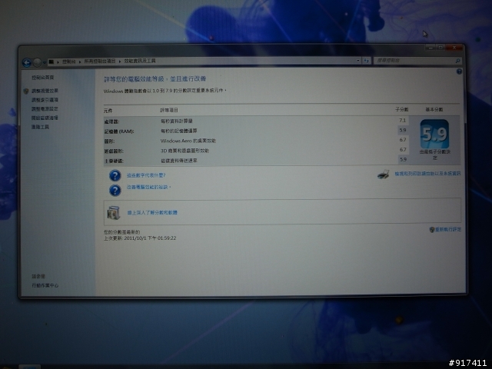Open 行動作業中心 under See also
Image resolution: width=492 pixels, height=369 pixels.
coord(45,285)
